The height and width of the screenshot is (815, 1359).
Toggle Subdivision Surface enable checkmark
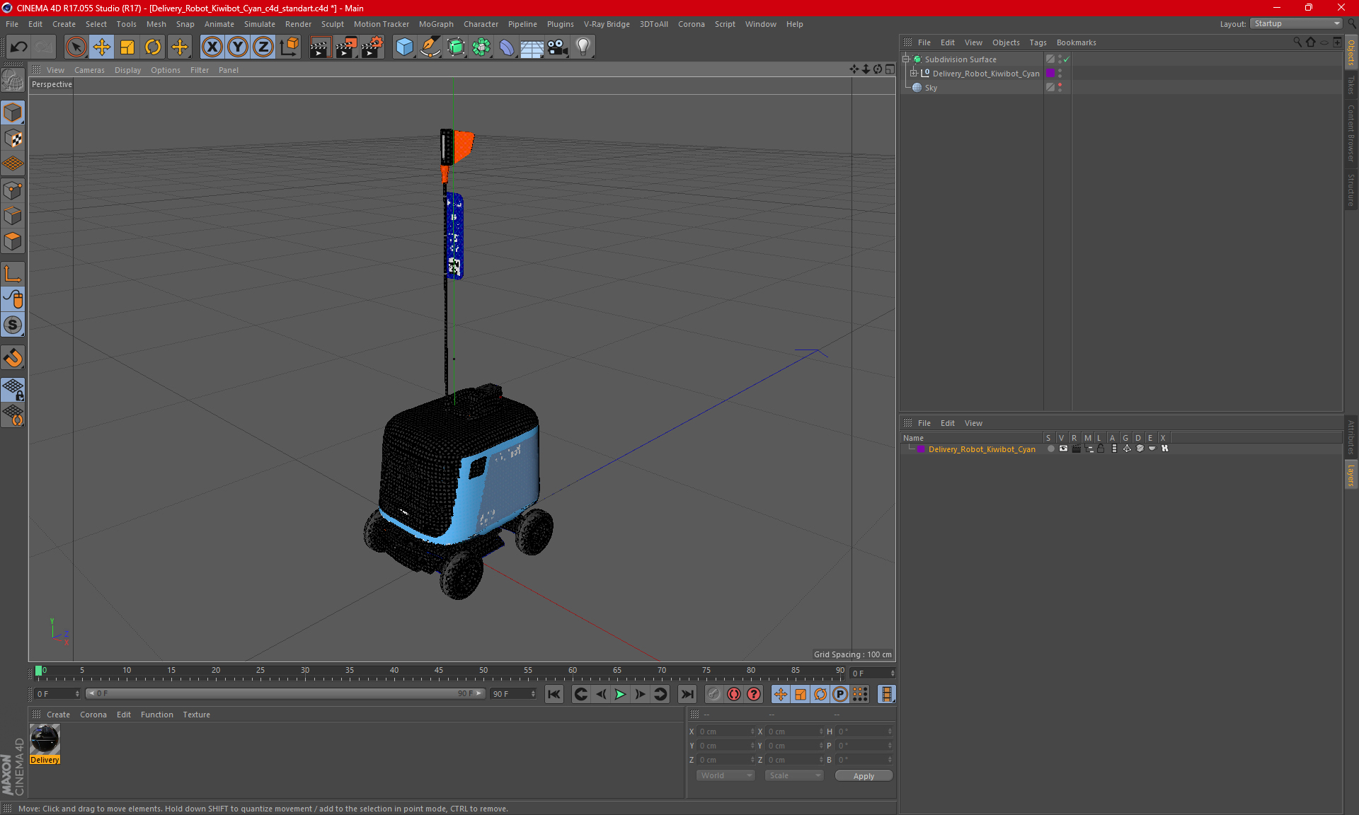click(x=1066, y=59)
